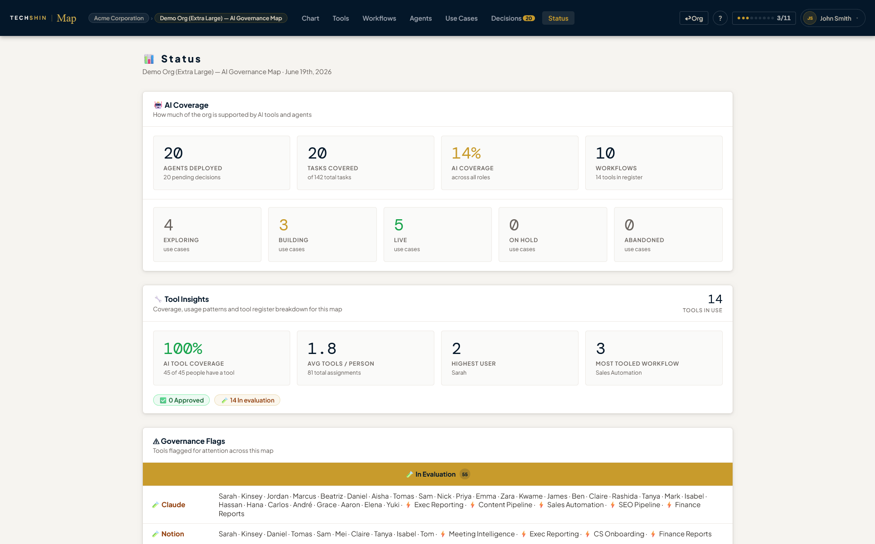Image resolution: width=875 pixels, height=544 pixels.
Task: Click the robot icon next to AI Coverage
Action: 158,105
